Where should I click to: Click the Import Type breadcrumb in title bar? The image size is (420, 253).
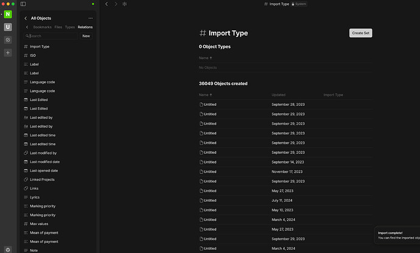(x=279, y=4)
